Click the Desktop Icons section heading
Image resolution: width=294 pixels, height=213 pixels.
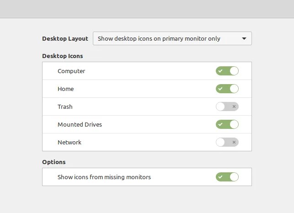63,56
